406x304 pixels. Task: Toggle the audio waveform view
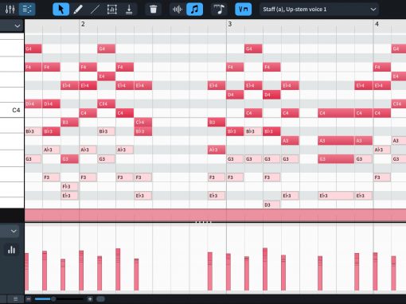pyautogui.click(x=178, y=10)
